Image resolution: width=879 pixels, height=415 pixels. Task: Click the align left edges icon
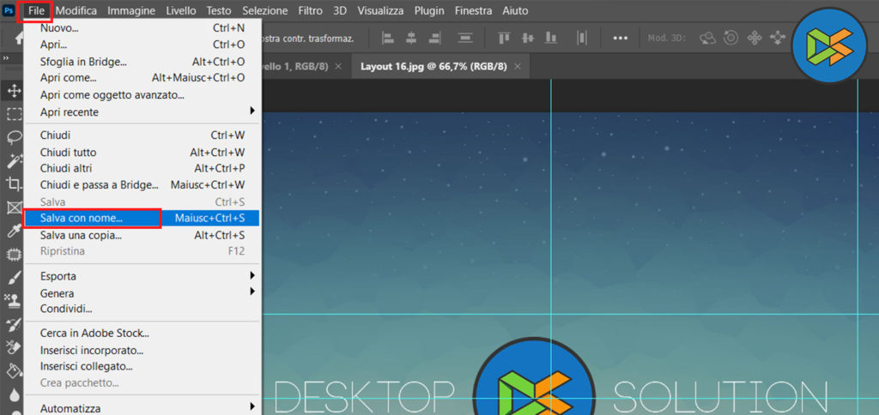[x=388, y=38]
